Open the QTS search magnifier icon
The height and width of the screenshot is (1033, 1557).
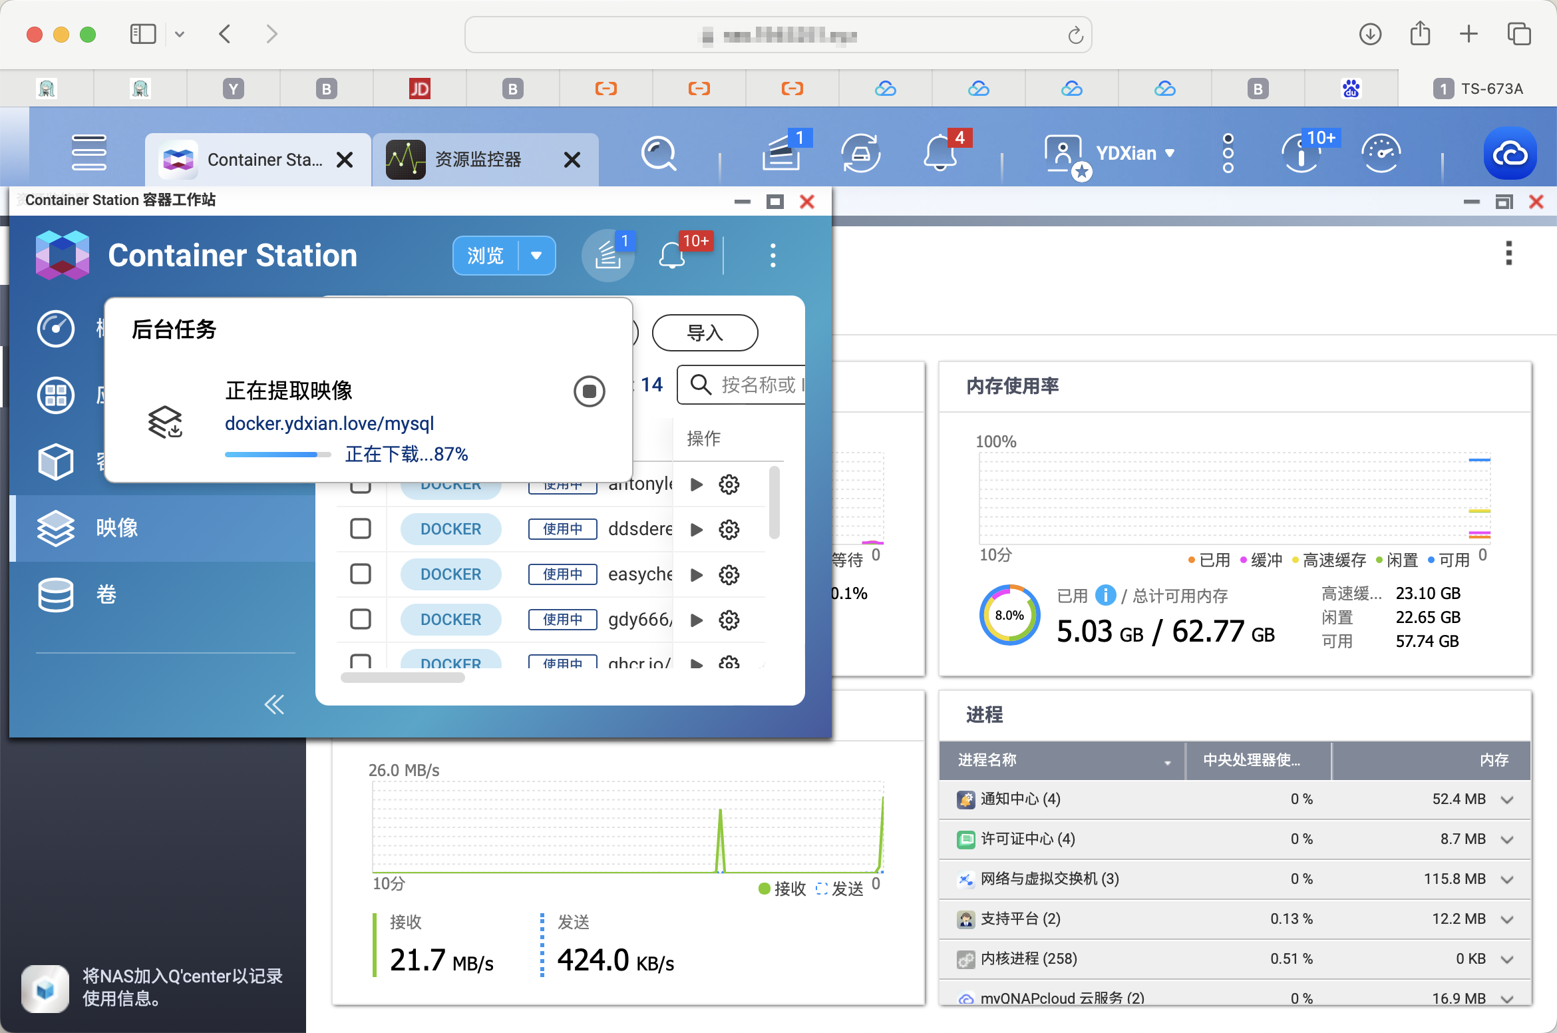(x=659, y=154)
